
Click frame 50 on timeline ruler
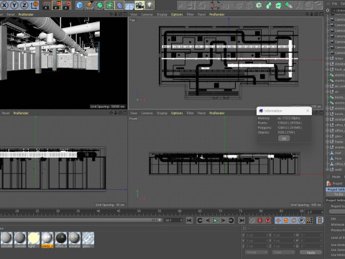(x=139, y=211)
